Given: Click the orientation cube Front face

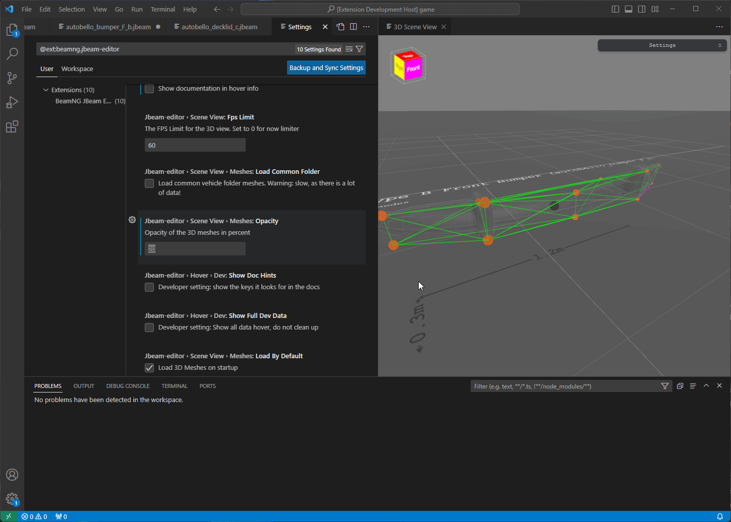Looking at the screenshot, I should [x=413, y=68].
